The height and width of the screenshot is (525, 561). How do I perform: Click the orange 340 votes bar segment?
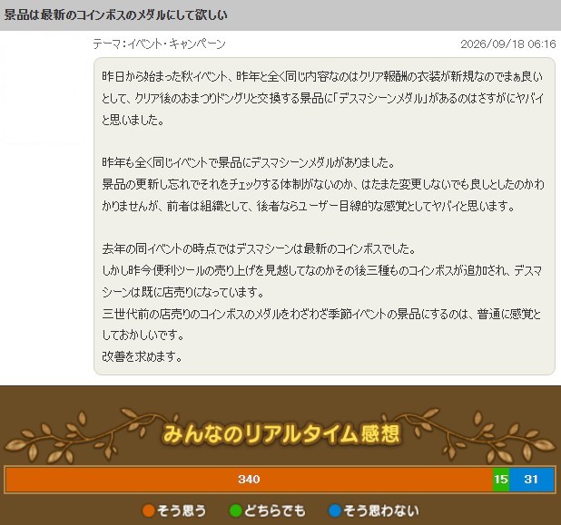pyautogui.click(x=250, y=480)
